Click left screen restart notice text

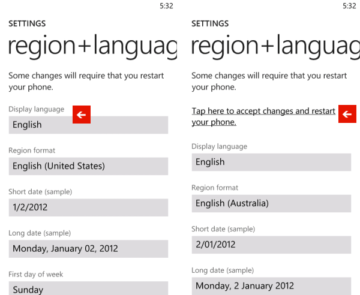(x=86, y=81)
